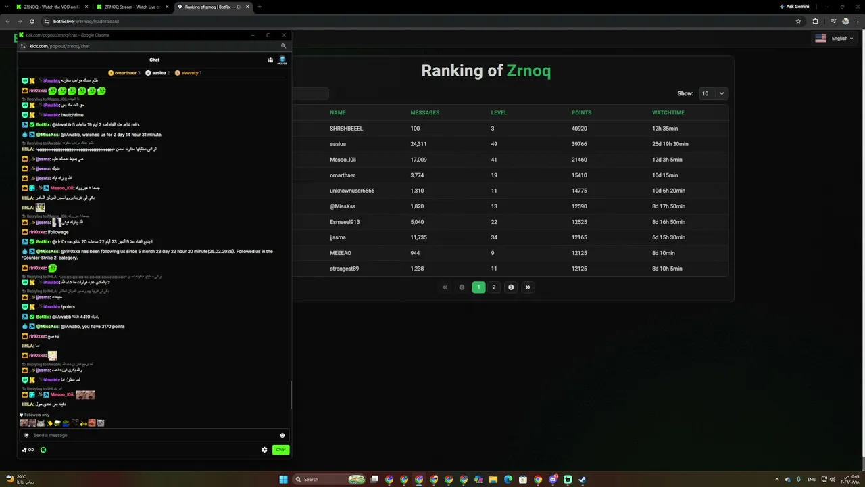Open the channel points infinity icon
This screenshot has height=487, width=865.
coord(28,450)
